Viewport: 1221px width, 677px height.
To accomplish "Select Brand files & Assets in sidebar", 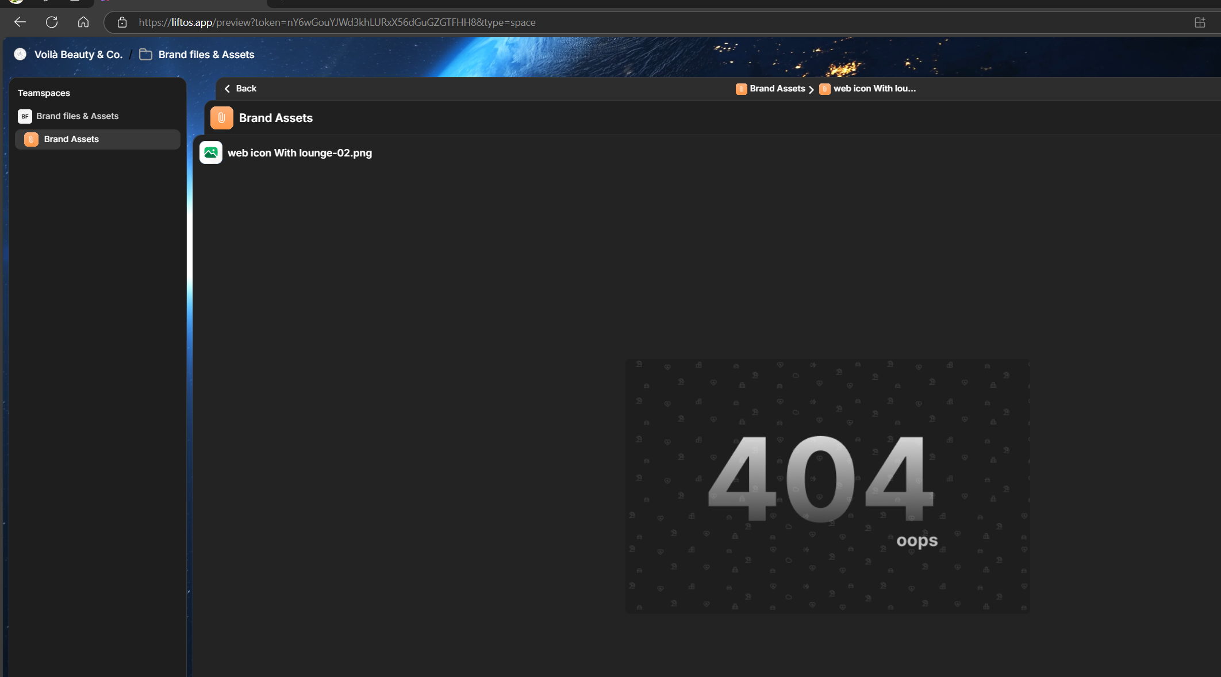I will [77, 116].
